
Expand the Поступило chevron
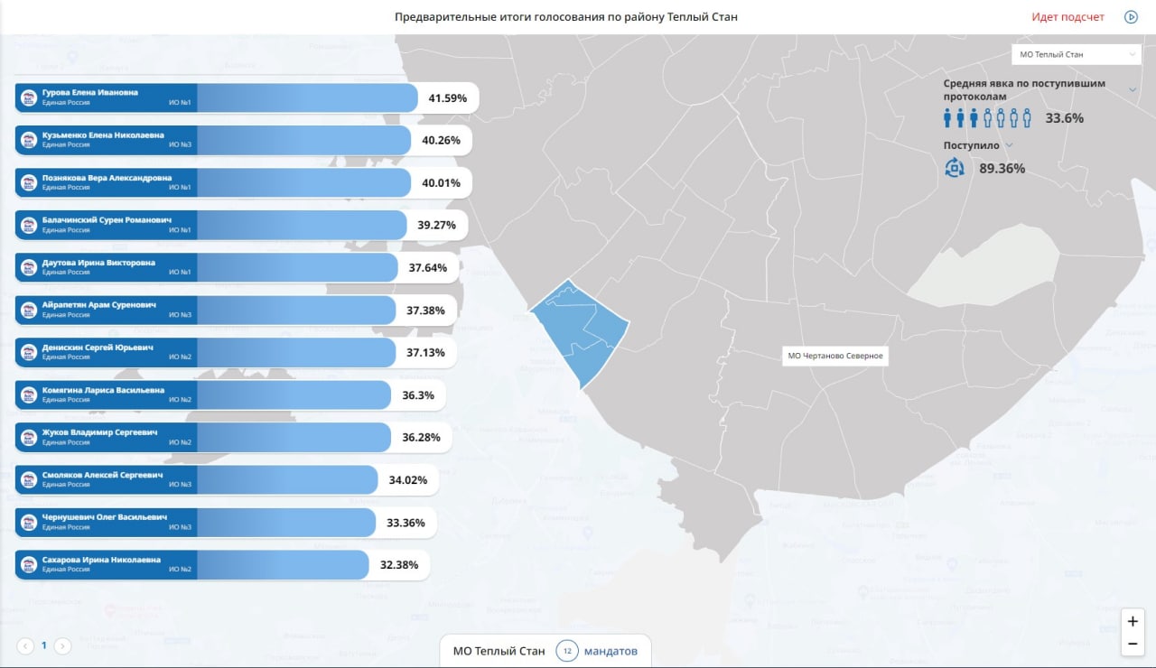[x=1009, y=145]
